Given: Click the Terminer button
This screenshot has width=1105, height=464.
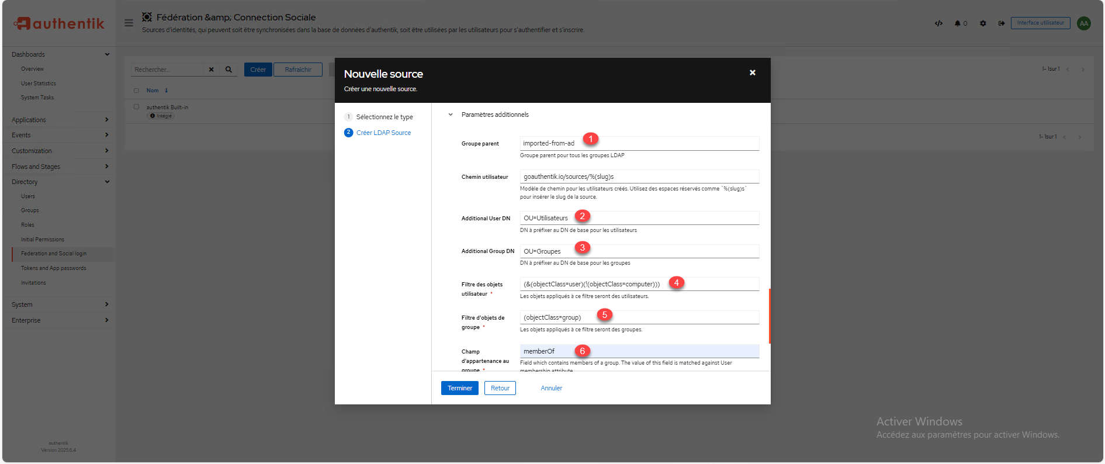Looking at the screenshot, I should 459,388.
